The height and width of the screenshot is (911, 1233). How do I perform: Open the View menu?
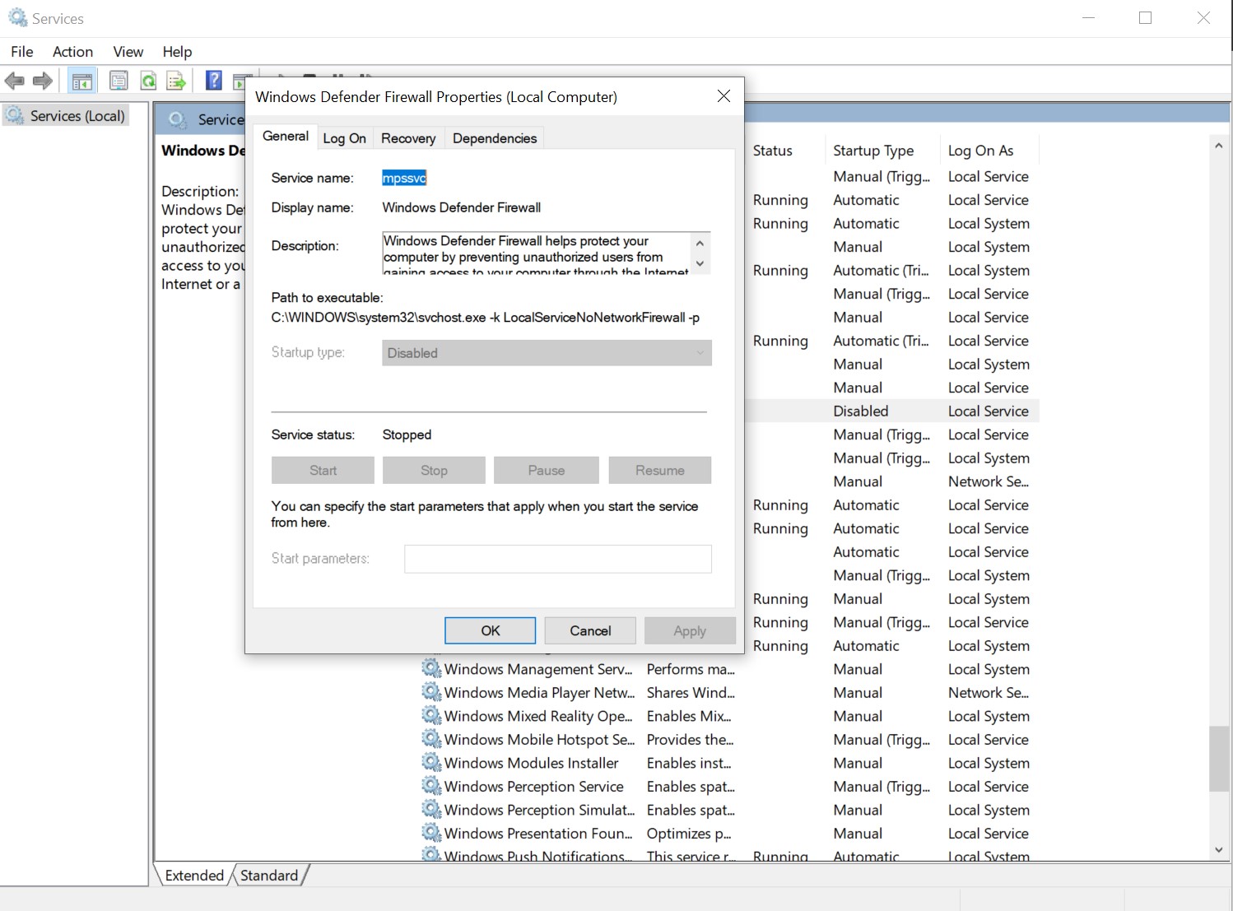click(x=128, y=52)
